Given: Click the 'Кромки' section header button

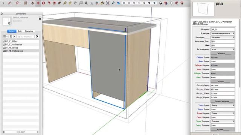Looking at the screenshot, I should (223, 129).
